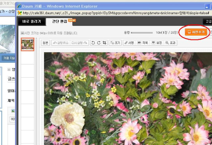Remove the flower thumbnail with X
This screenshot has height=145, width=212.
[32, 40]
